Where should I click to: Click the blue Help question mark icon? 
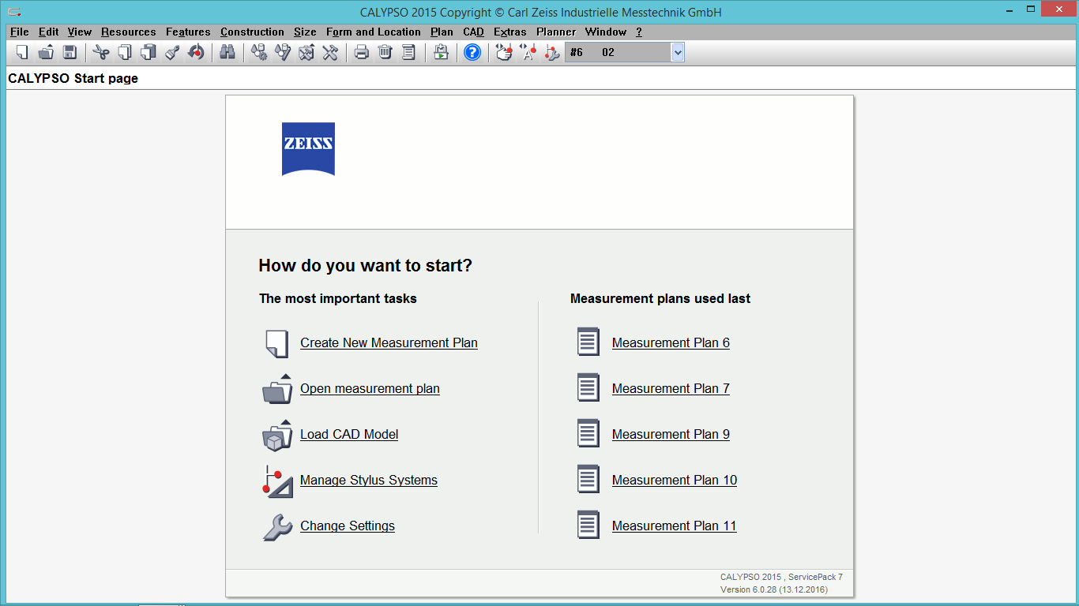pyautogui.click(x=472, y=52)
